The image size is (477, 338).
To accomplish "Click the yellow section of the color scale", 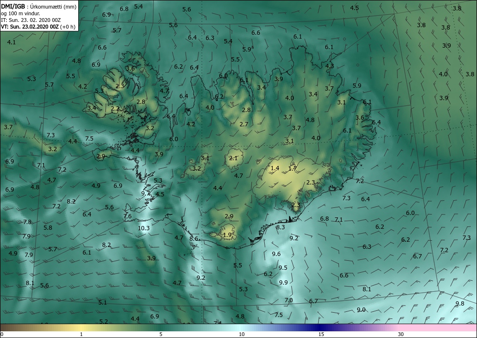I will click(81, 328).
